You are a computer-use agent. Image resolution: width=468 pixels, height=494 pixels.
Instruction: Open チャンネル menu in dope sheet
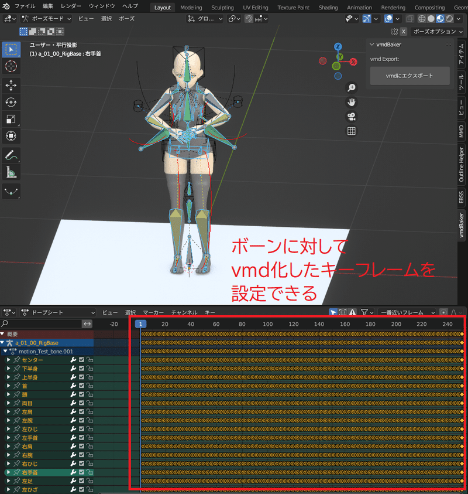[184, 312]
